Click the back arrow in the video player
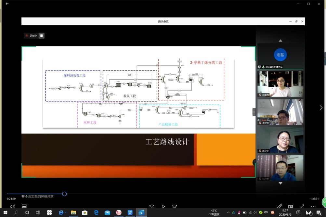The image size is (326, 217). pos(7,4)
